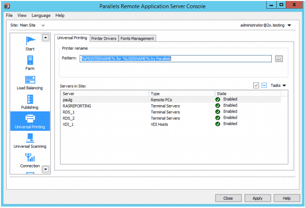Open the Language menu
The image size is (305, 208).
pyautogui.click(x=41, y=15)
